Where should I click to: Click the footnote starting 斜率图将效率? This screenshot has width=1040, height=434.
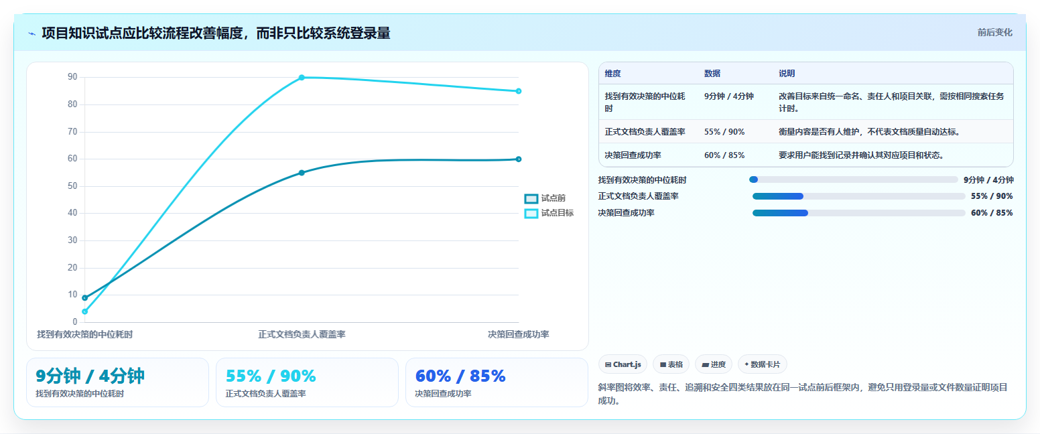[x=802, y=394]
